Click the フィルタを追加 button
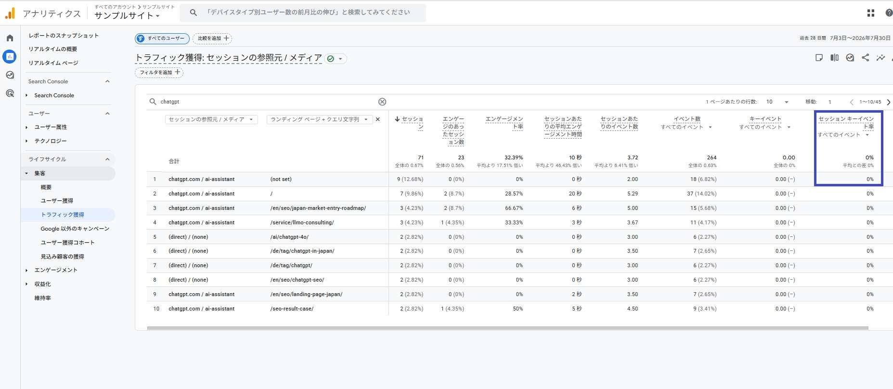This screenshot has width=893, height=389. (x=159, y=73)
